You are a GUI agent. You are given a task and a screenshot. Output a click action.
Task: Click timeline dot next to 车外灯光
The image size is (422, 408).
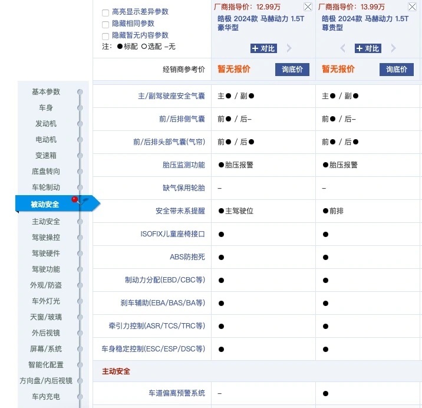80,301
